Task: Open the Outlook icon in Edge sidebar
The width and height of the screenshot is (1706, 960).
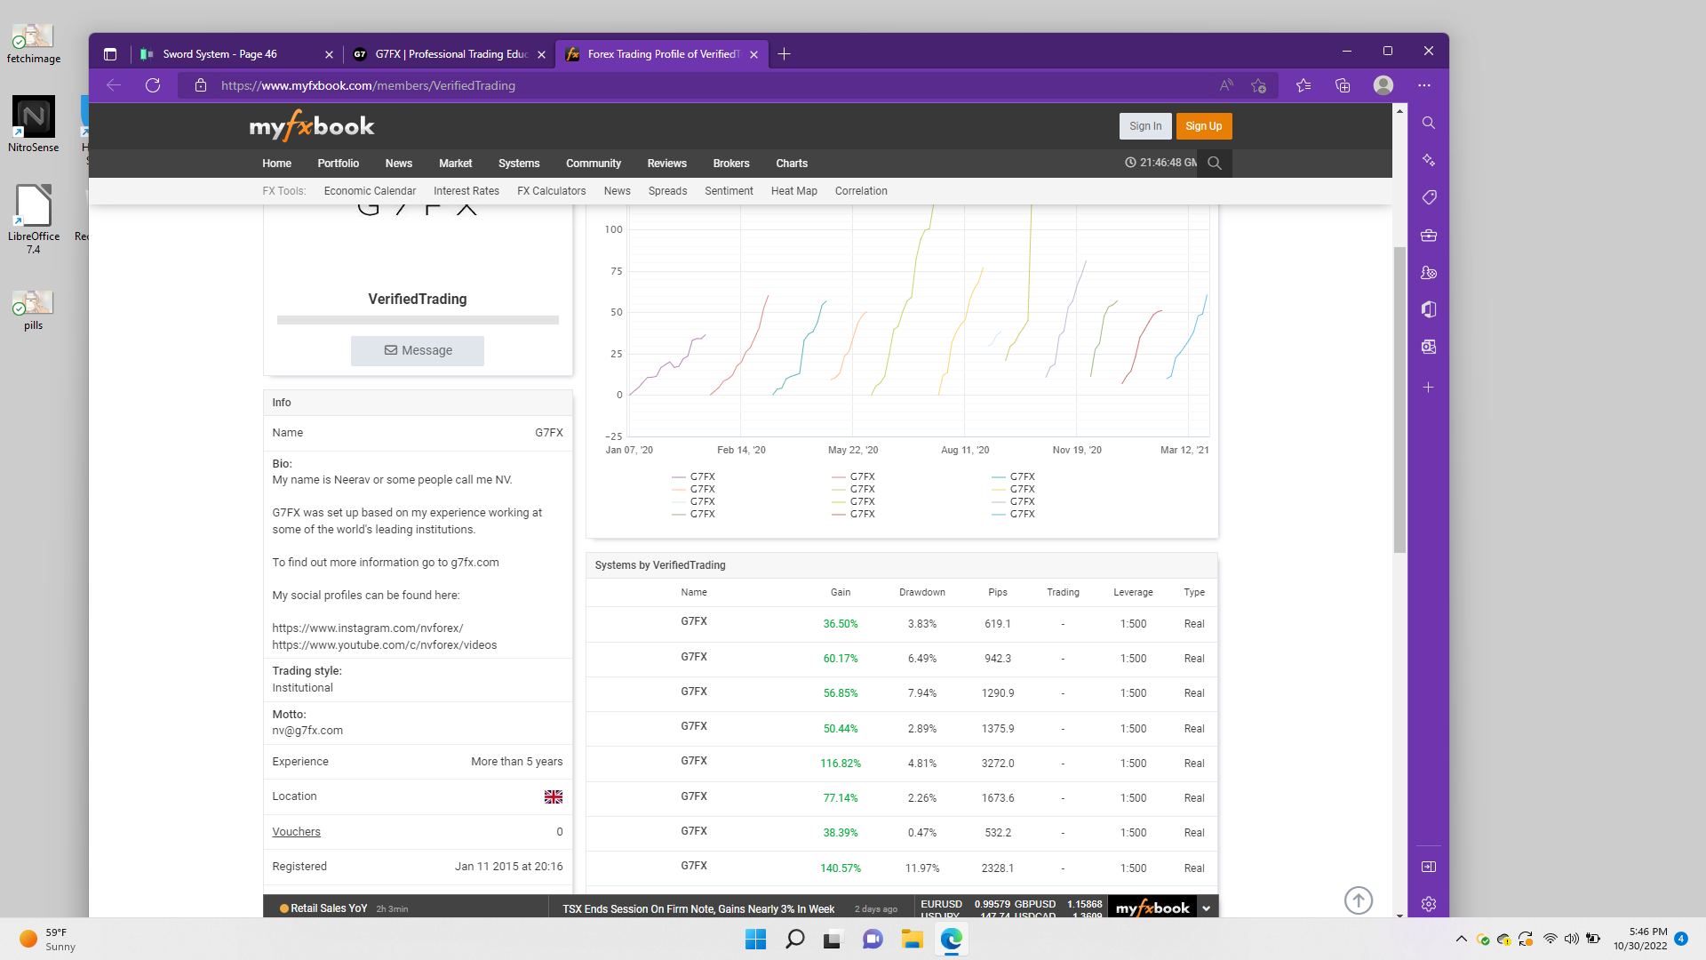Action: (x=1428, y=347)
